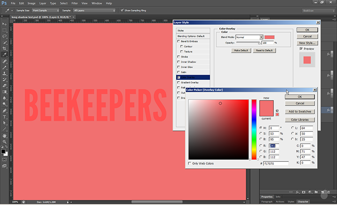Select the Zoom tool in toolbar

point(5,142)
